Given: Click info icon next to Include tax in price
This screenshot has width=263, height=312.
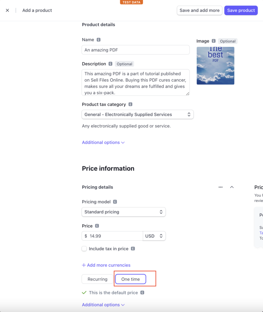Looking at the screenshot, I should click(133, 249).
